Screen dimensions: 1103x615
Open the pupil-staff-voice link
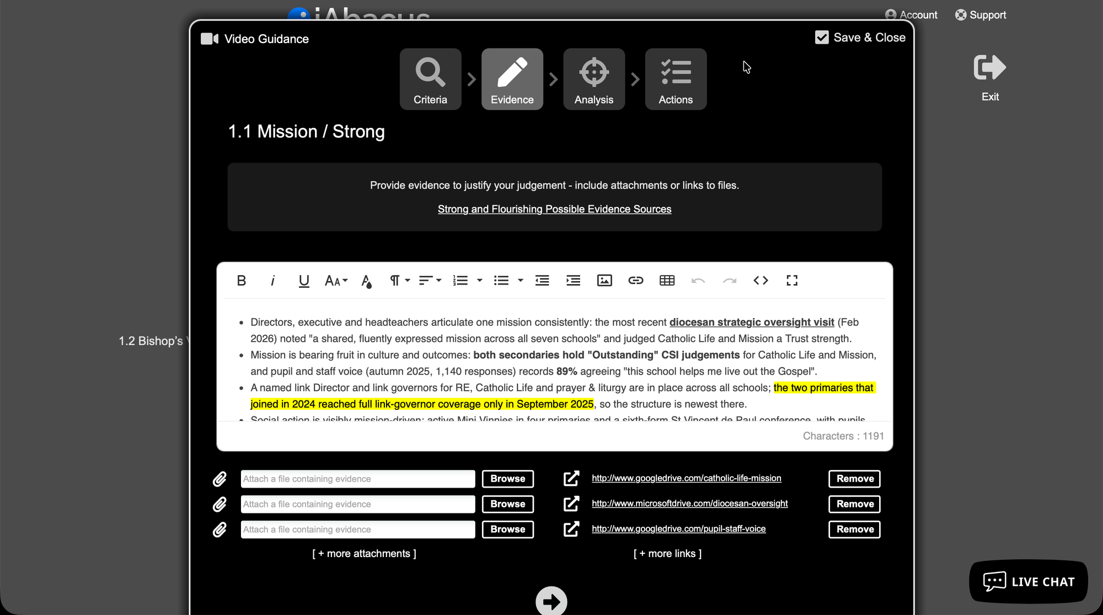[678, 529]
